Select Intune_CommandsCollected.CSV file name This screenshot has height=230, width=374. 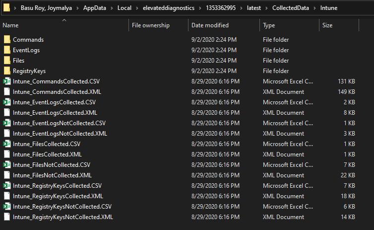(x=56, y=81)
